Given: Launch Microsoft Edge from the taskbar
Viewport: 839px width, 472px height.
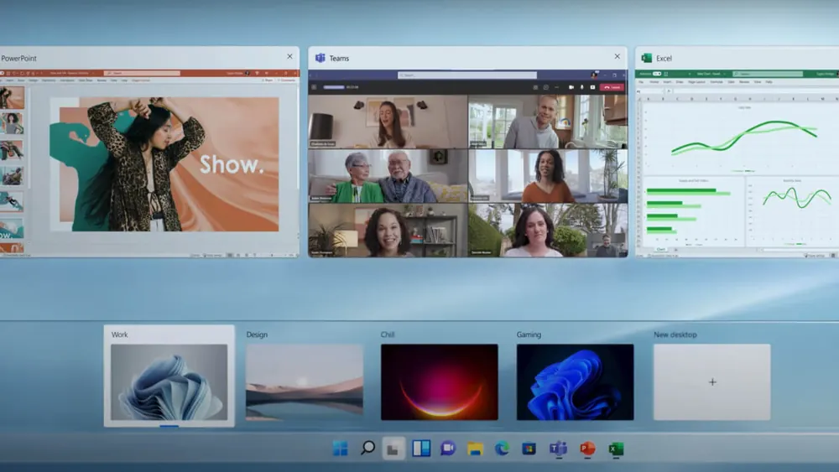Looking at the screenshot, I should tap(502, 448).
